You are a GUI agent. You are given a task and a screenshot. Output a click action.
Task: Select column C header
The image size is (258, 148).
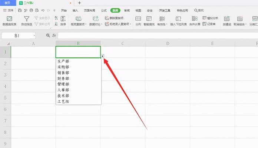(x=123, y=44)
